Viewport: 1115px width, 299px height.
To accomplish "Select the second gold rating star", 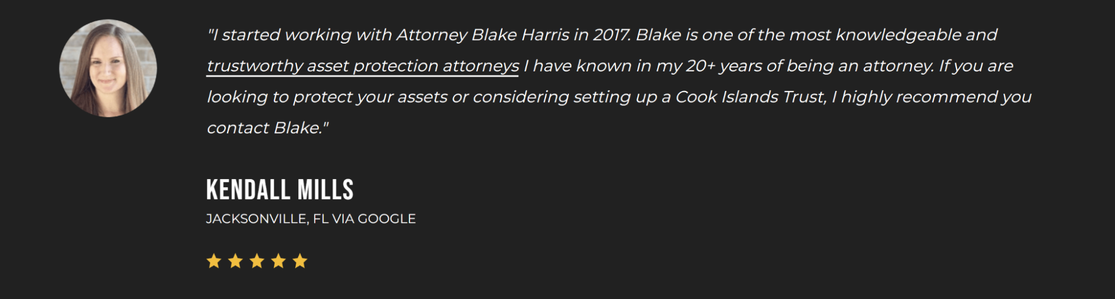I will tap(235, 261).
